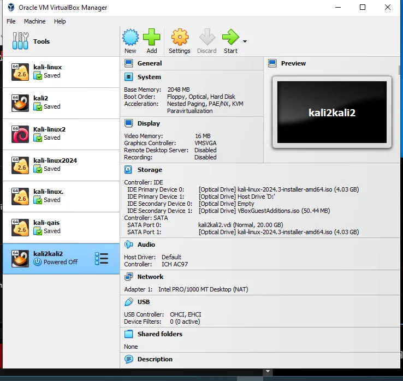Click the Kali-linux2 Debian swirl icon
This screenshot has height=381, width=403.
[20, 134]
